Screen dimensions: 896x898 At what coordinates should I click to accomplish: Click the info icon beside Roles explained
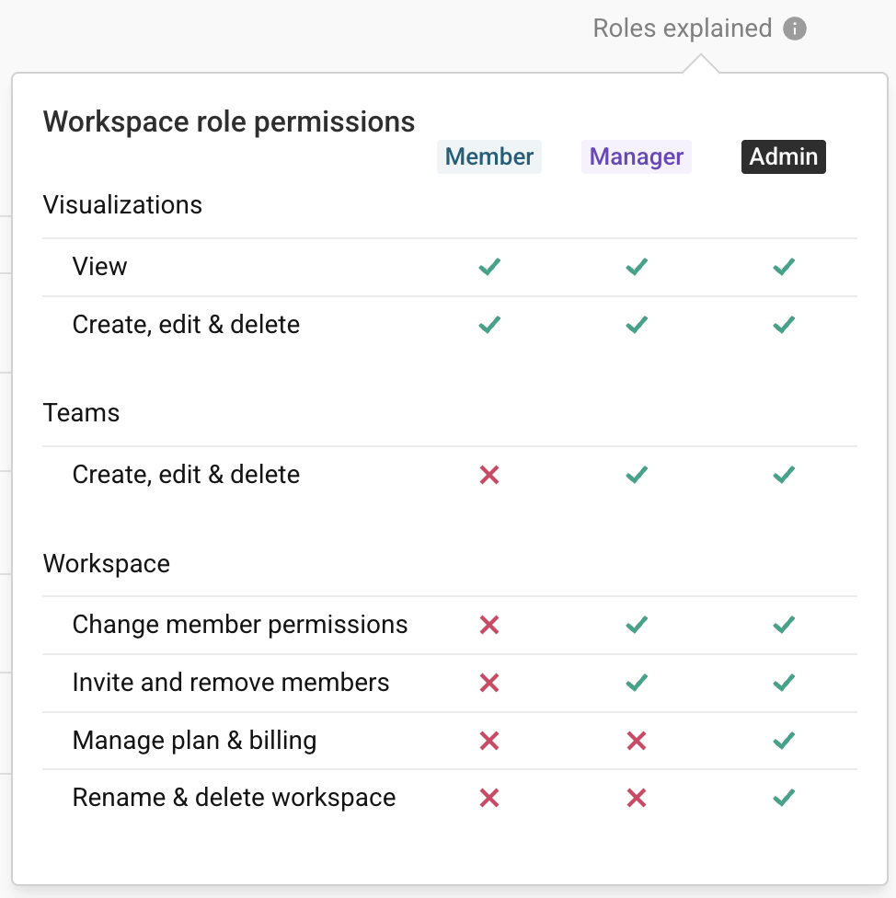pyautogui.click(x=794, y=29)
